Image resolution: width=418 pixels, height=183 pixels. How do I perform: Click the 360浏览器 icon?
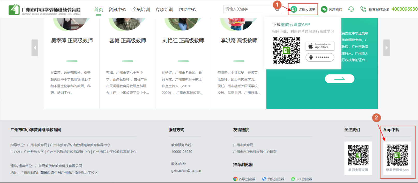[293, 179]
